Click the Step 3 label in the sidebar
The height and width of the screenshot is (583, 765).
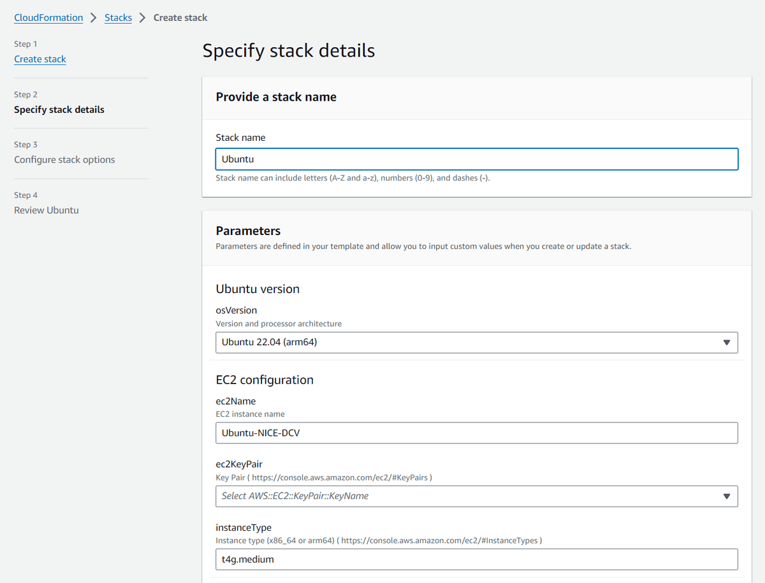pos(25,145)
